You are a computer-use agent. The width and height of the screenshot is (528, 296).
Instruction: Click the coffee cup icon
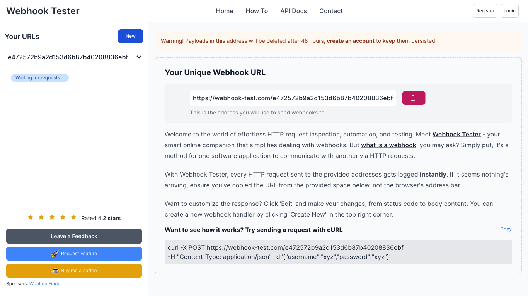[x=55, y=271]
